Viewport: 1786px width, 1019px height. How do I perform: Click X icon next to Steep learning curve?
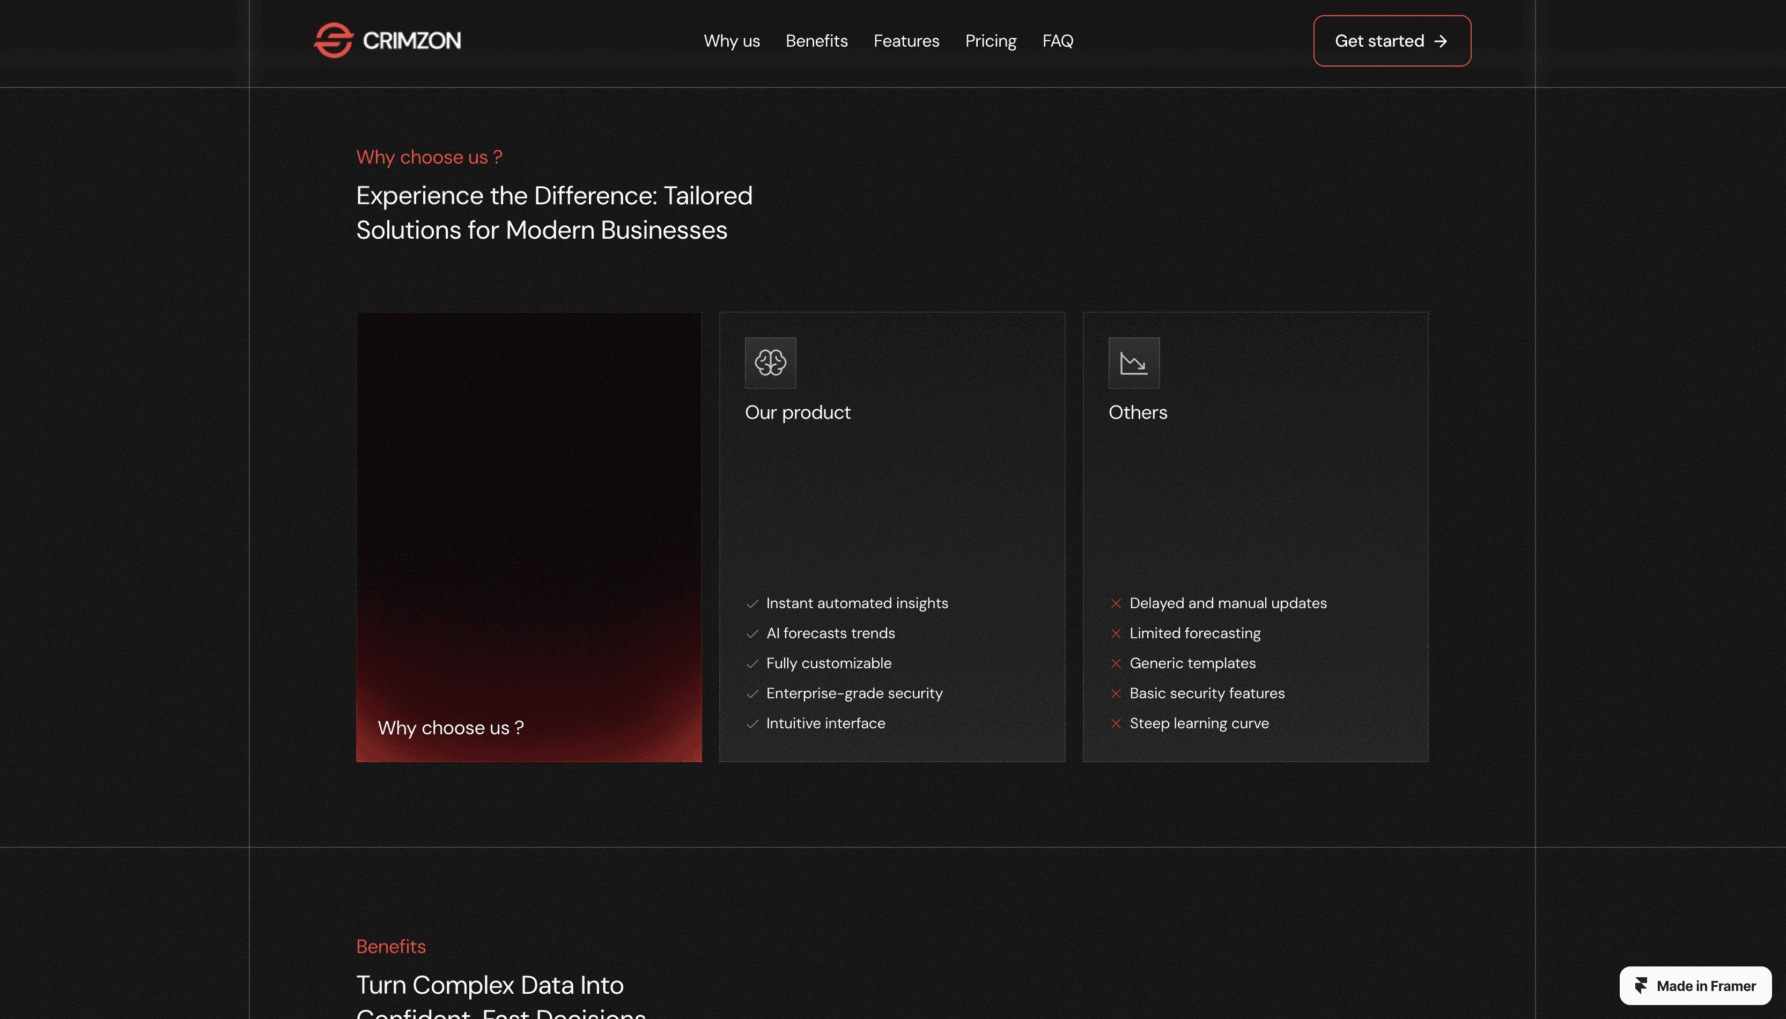click(x=1116, y=723)
